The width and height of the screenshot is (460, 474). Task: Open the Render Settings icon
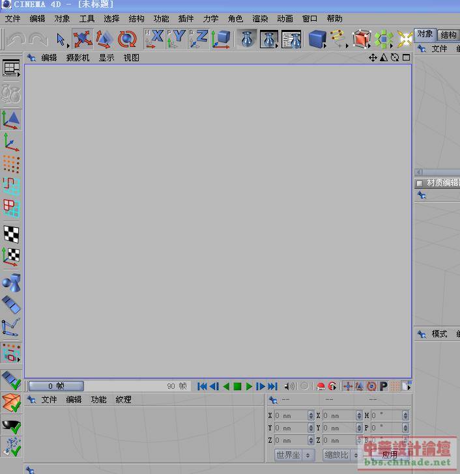coord(291,39)
